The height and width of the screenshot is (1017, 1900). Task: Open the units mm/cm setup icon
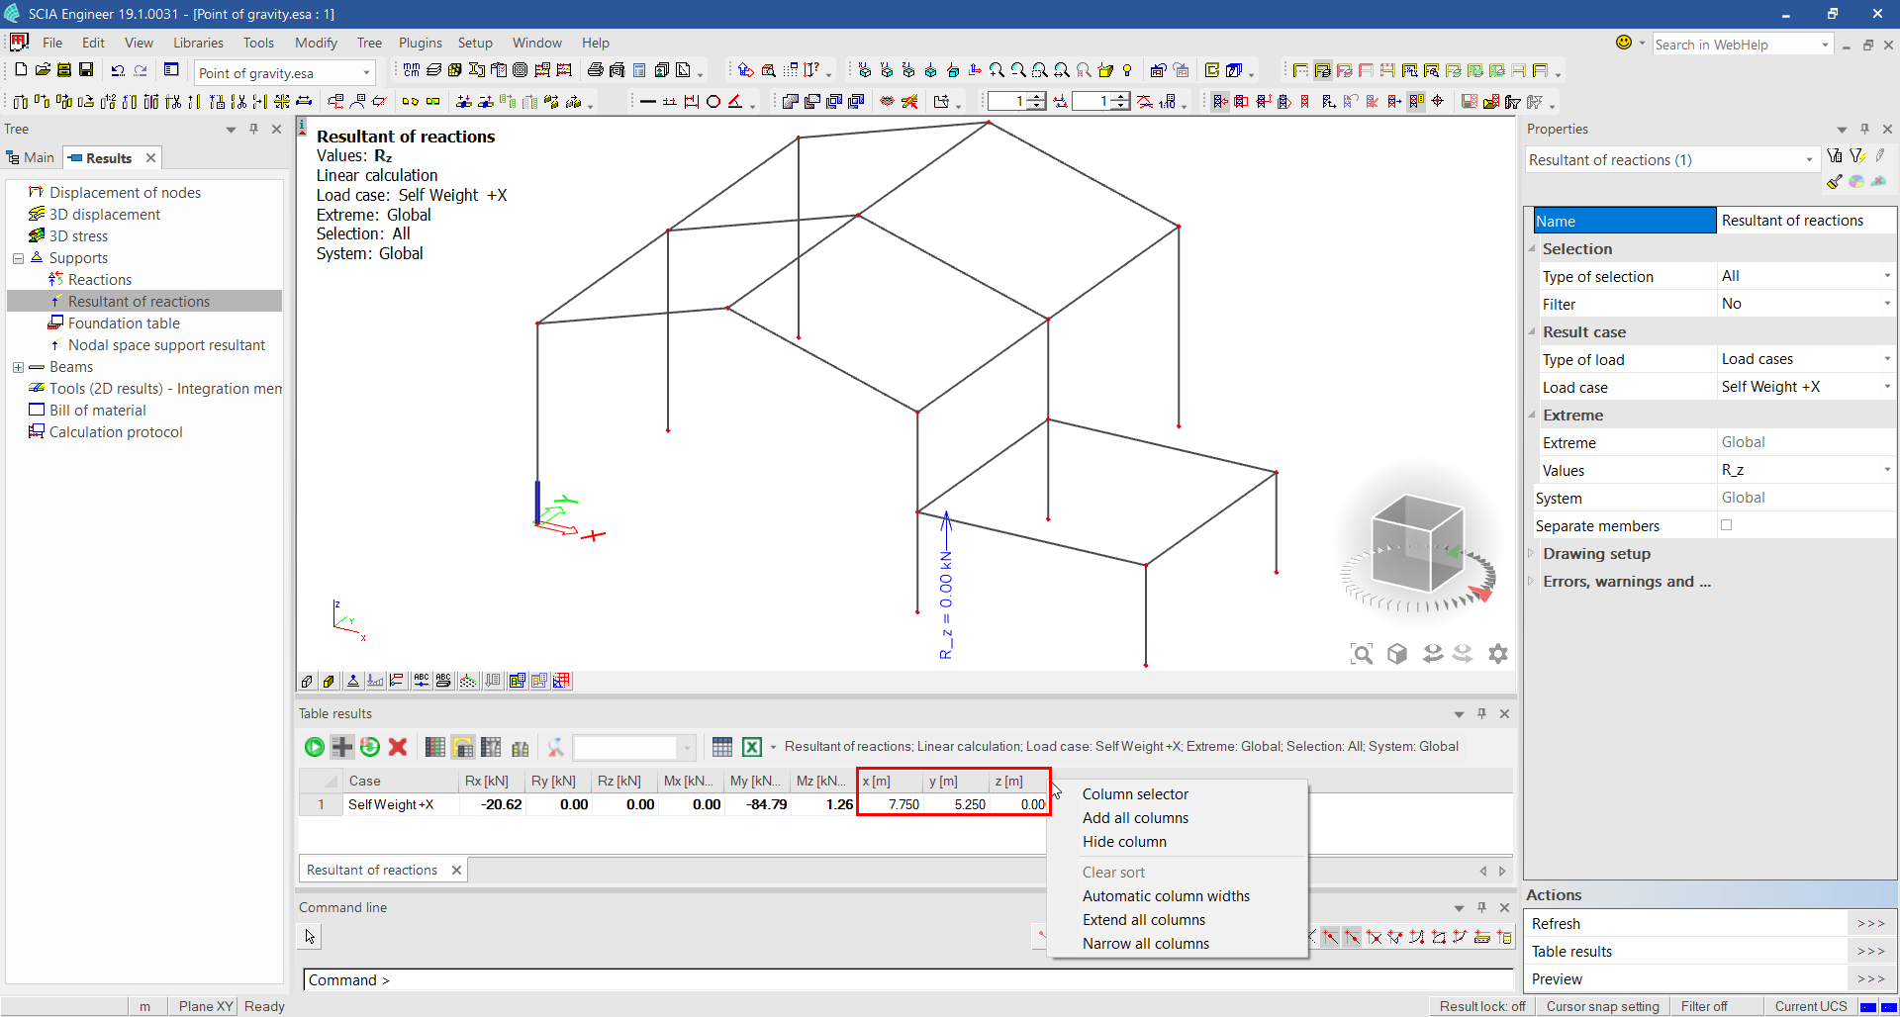tap(412, 70)
